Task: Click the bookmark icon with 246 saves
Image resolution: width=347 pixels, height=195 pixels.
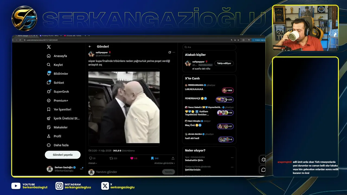Action: (152, 158)
